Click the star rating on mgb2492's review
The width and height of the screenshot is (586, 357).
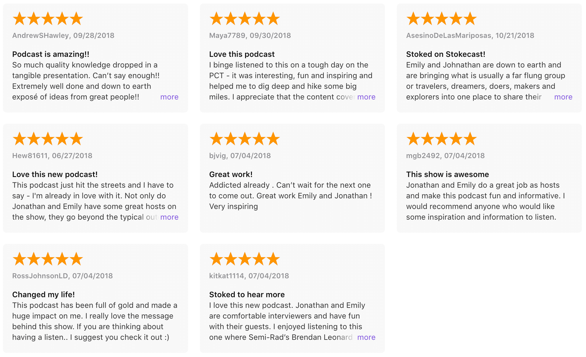point(441,139)
